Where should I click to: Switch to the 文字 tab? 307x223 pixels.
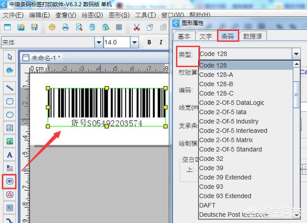pyautogui.click(x=206, y=36)
